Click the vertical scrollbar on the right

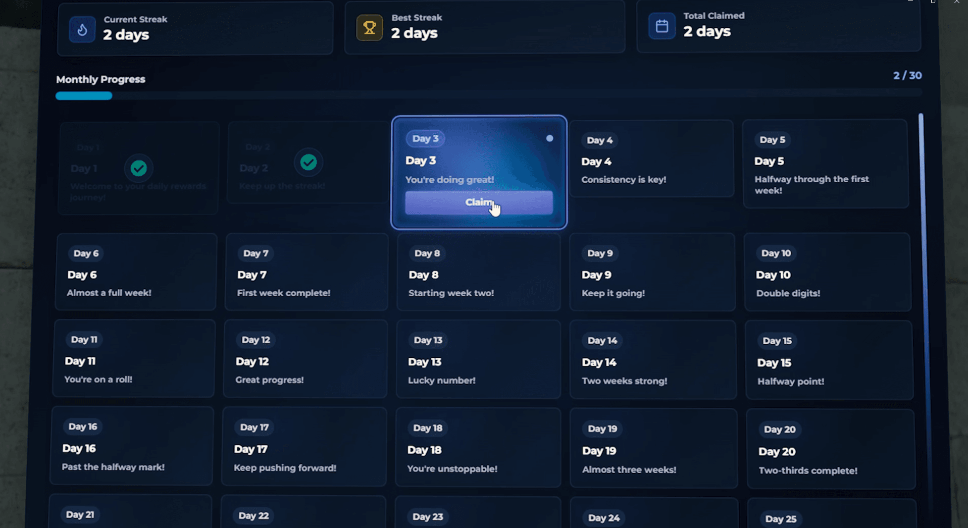click(x=922, y=252)
